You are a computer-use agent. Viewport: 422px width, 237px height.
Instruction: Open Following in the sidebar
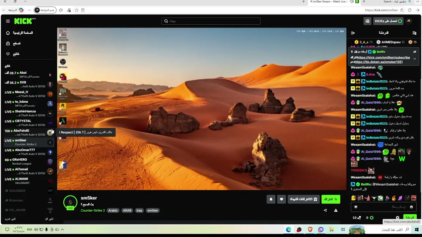pyautogui.click(x=13, y=54)
